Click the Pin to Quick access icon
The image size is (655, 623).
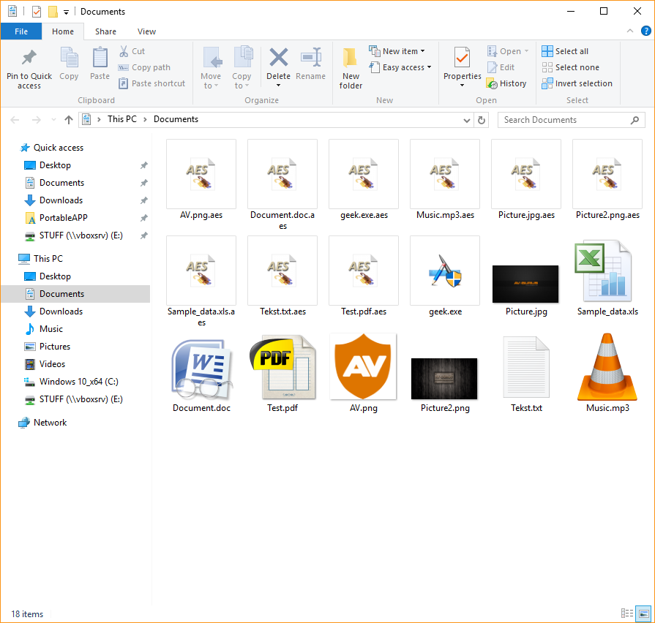pos(29,58)
